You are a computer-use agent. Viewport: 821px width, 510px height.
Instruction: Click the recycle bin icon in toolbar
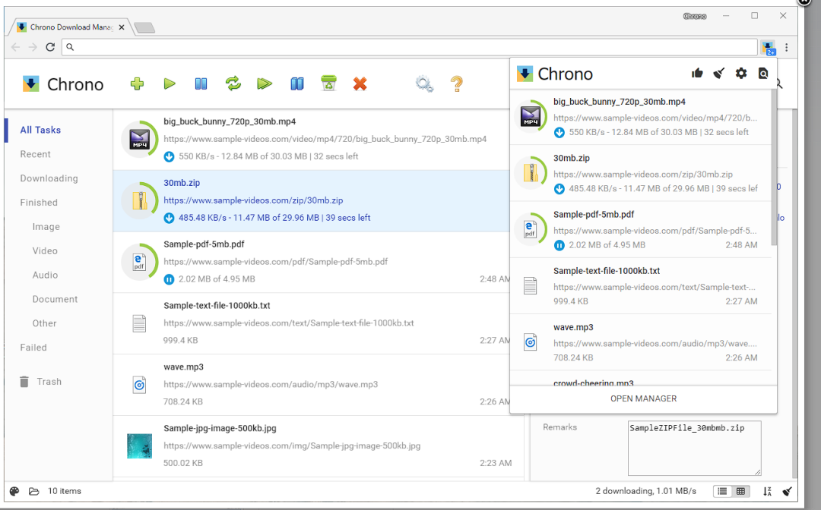[x=328, y=83]
